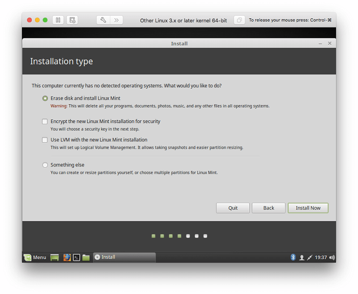Click the red macOS close button
Viewport: 358px width, 294px height.
click(x=30, y=20)
